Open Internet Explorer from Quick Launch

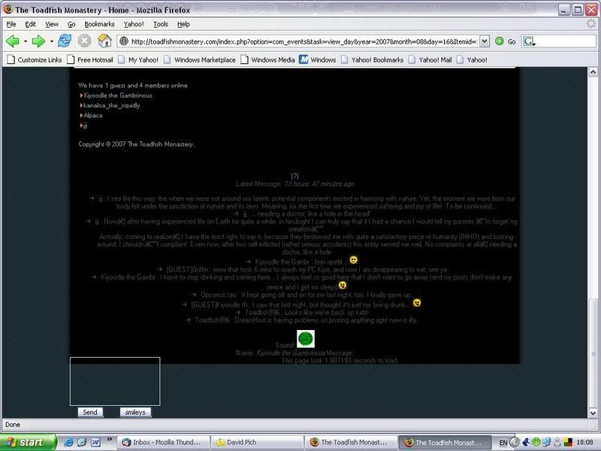point(68,443)
